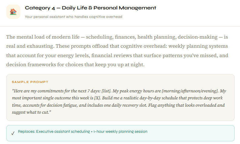Click the SAMPLE PROMPT label
Viewport: 240px width, 144px height.
click(x=30, y=82)
